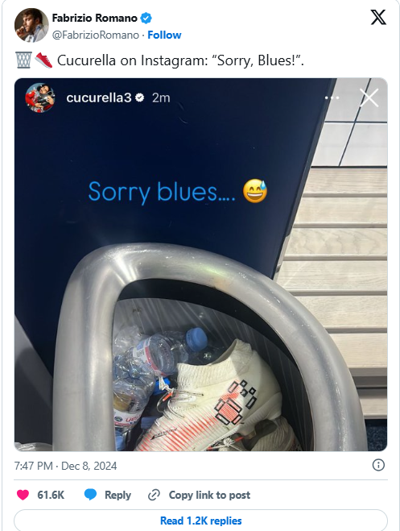Click the cucurella3 story avatar
400x531 pixels.
[x=40, y=97]
